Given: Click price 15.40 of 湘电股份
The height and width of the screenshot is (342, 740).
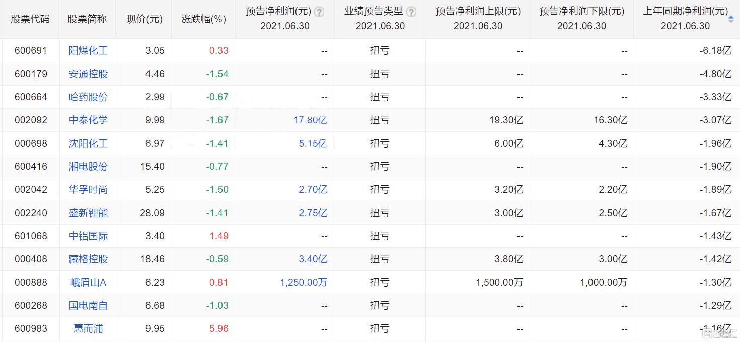Looking at the screenshot, I should (x=152, y=166).
